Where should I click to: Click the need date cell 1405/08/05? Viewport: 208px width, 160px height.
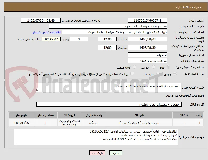point(21,123)
